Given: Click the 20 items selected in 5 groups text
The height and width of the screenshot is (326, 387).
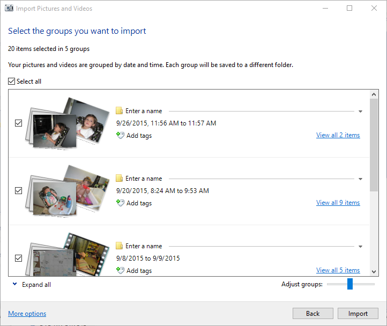Looking at the screenshot, I should click(49, 49).
